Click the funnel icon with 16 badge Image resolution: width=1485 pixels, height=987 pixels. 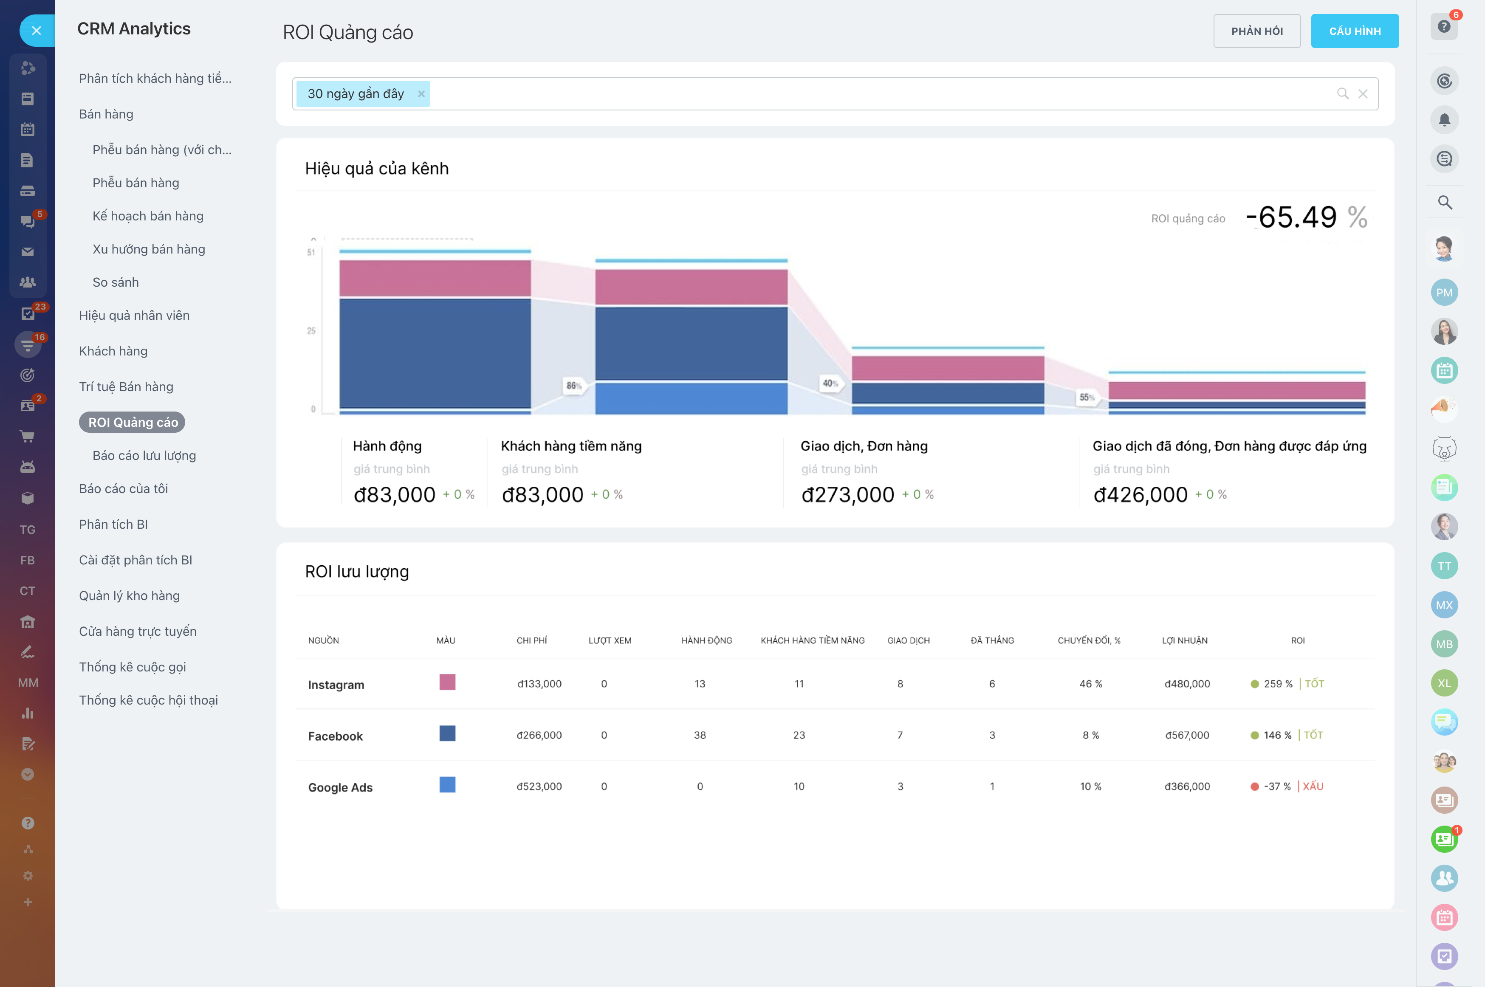click(28, 344)
